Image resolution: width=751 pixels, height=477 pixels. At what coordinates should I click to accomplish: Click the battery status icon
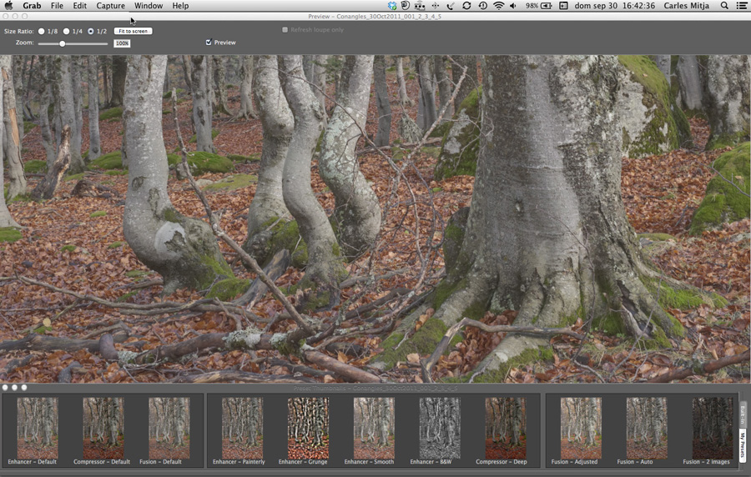coord(547,6)
